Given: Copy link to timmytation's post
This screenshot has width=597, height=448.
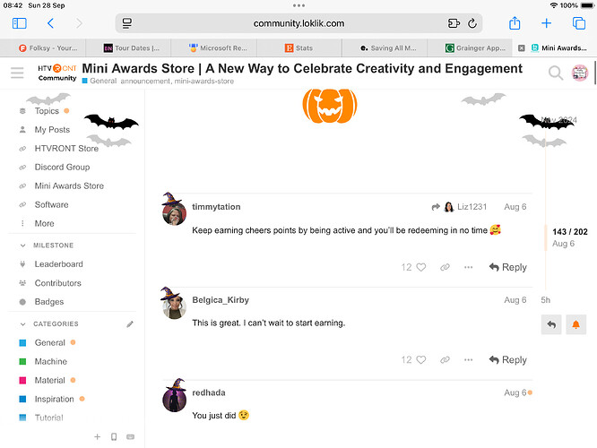Looking at the screenshot, I should click(x=445, y=267).
